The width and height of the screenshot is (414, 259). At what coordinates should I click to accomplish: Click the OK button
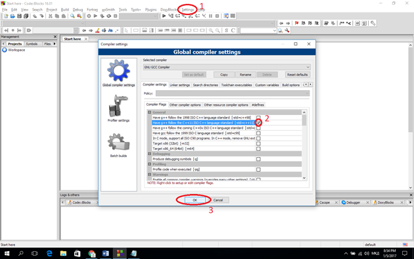point(195,200)
